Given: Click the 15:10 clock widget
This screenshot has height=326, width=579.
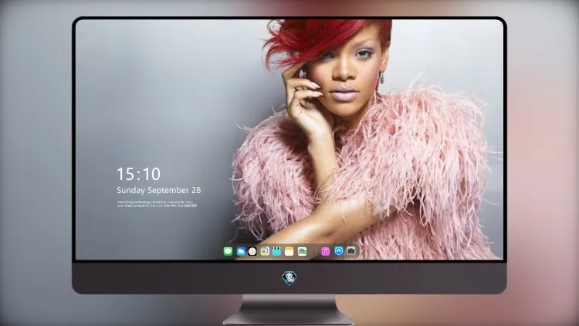Looking at the screenshot, I should [138, 174].
